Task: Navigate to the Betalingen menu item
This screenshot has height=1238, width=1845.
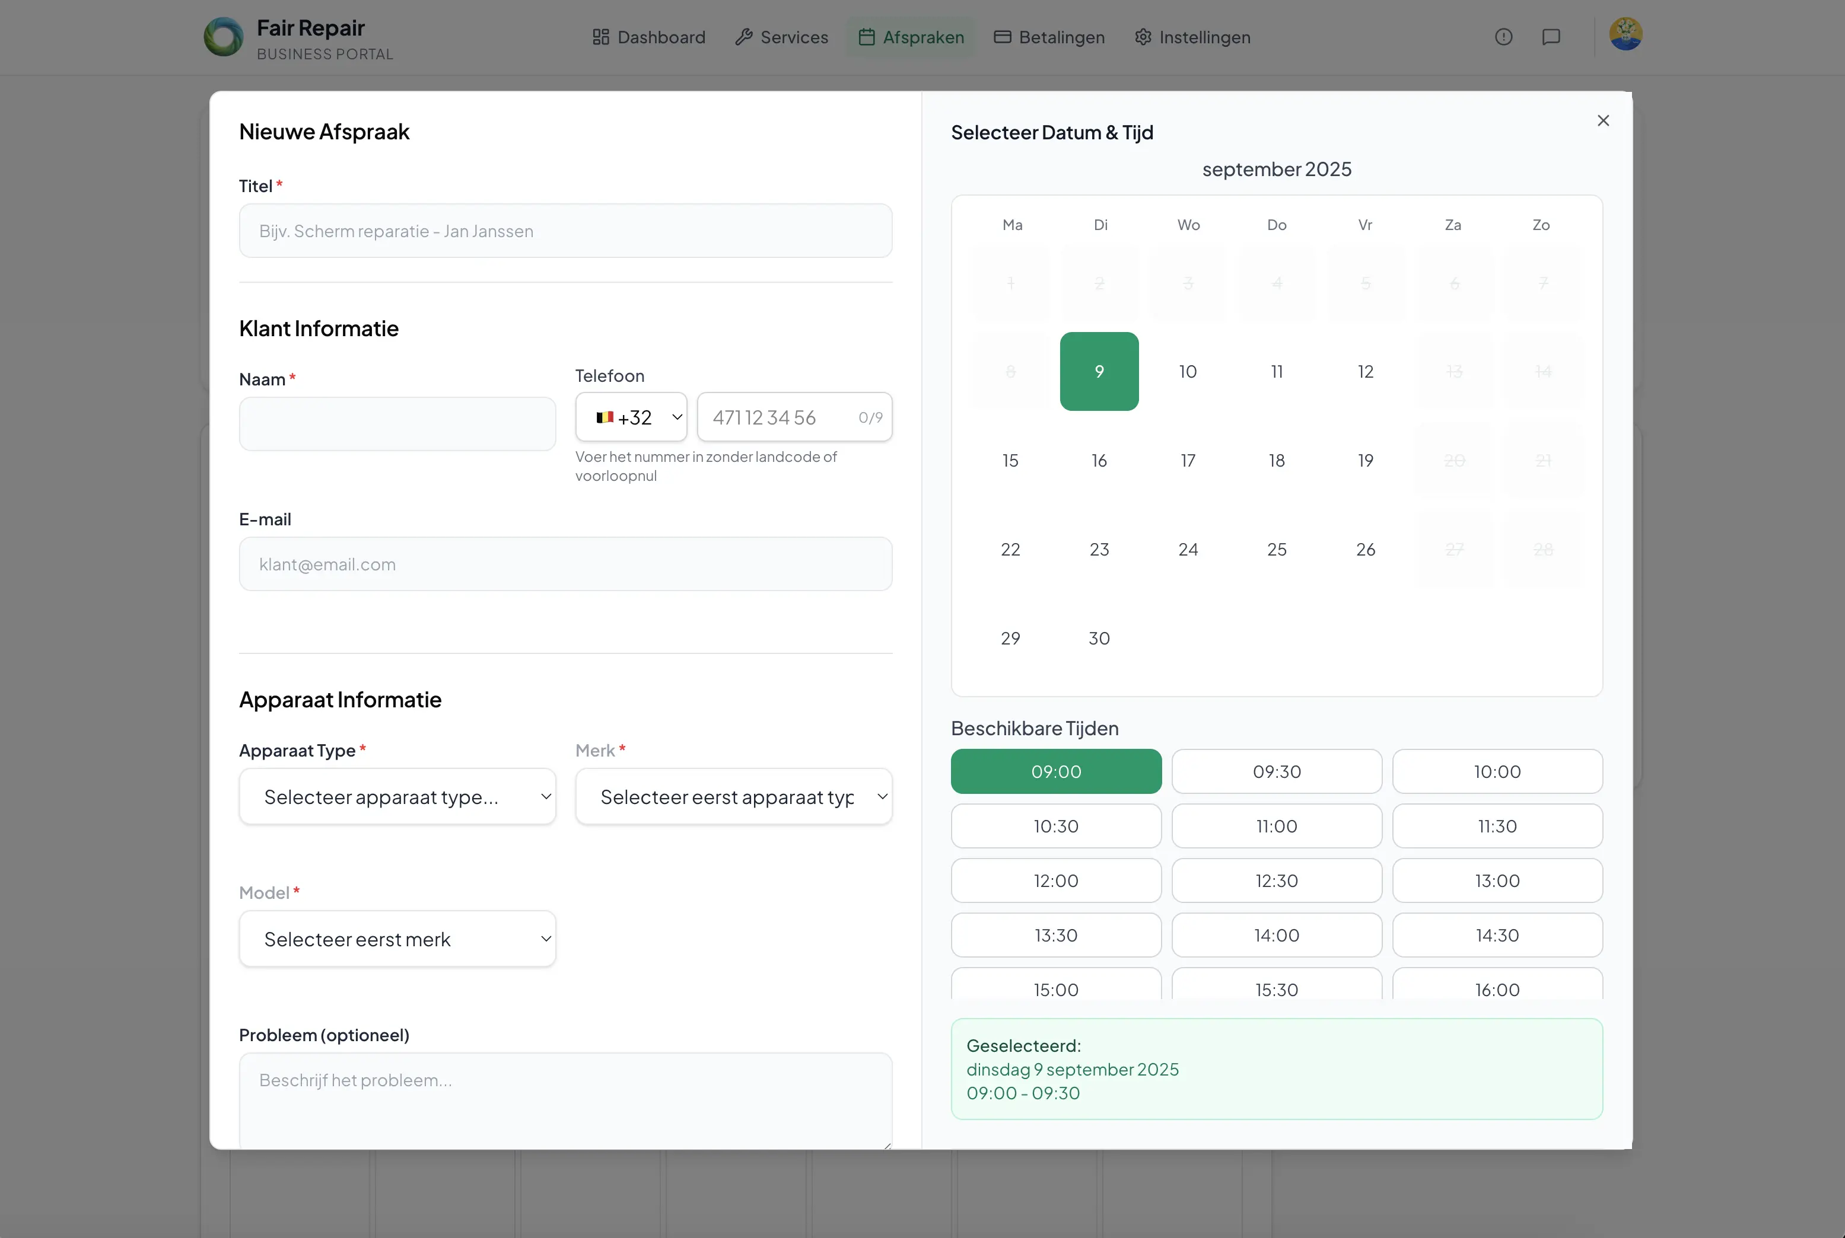Action: tap(1049, 37)
